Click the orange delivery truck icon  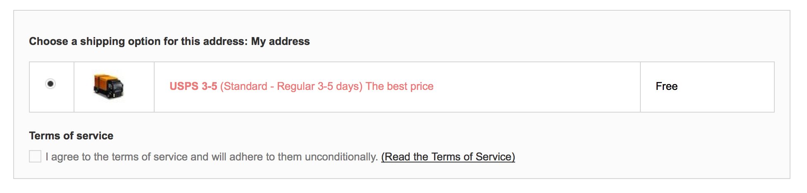click(x=108, y=86)
